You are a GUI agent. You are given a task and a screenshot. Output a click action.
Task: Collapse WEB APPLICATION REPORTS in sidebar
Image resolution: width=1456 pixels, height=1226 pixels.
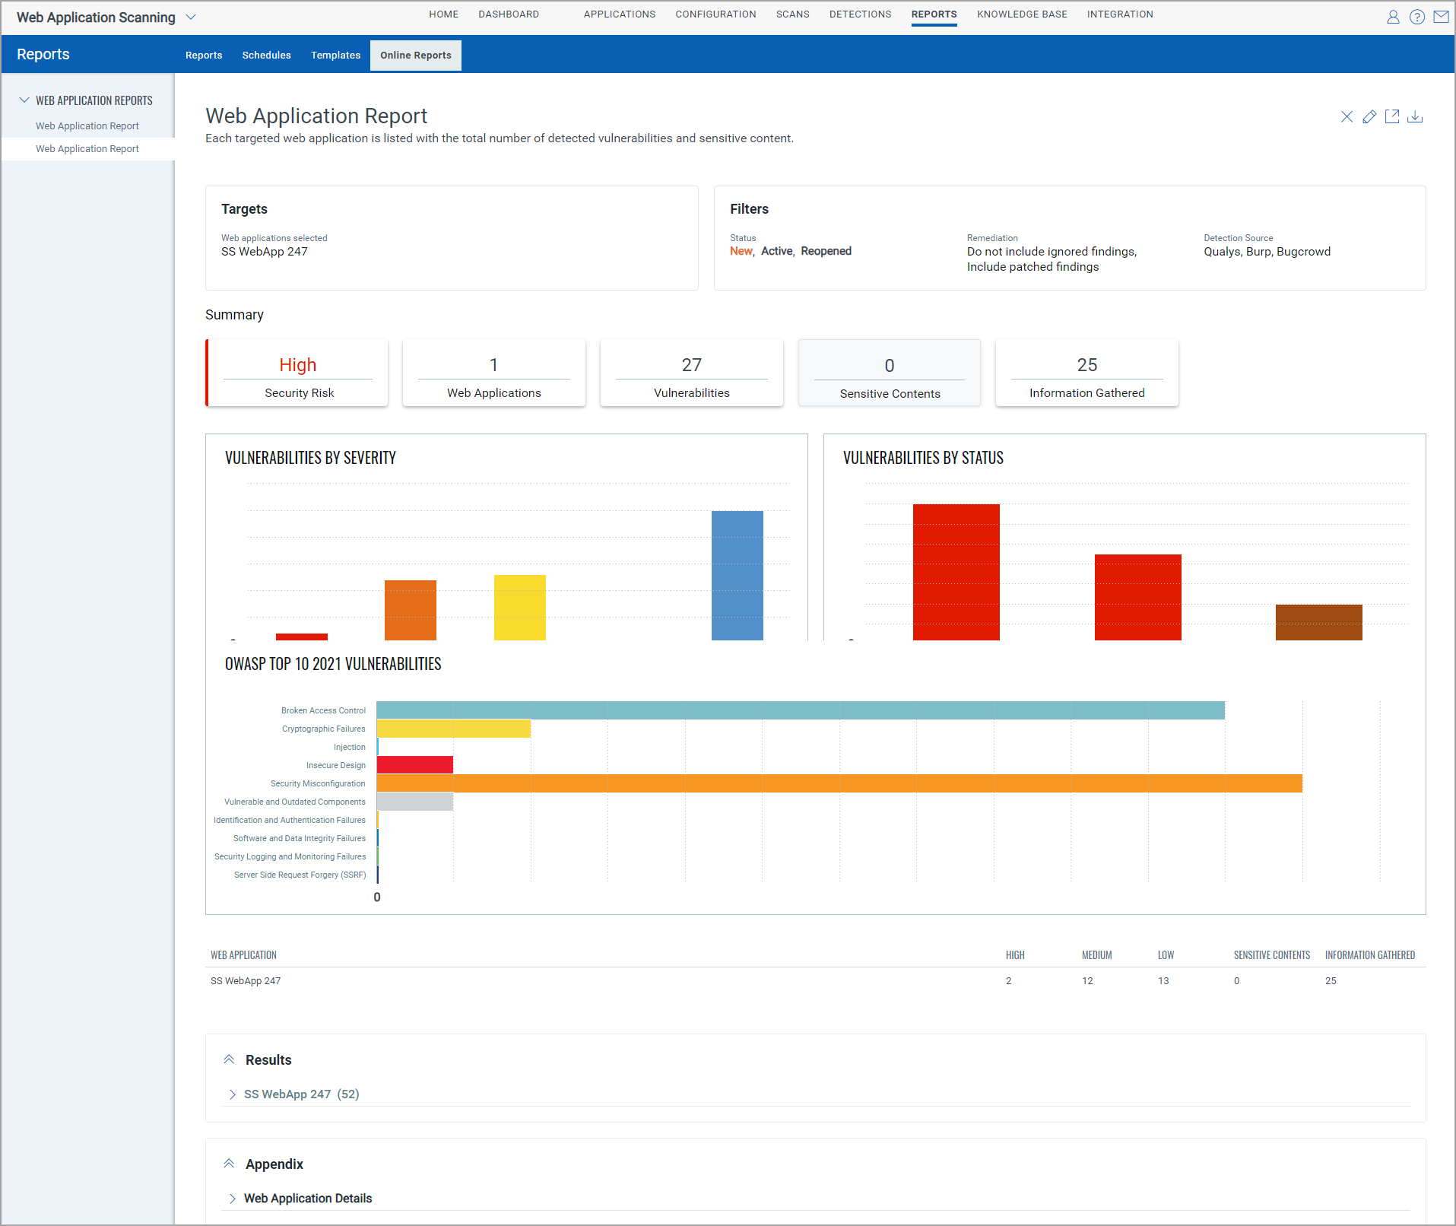(24, 100)
